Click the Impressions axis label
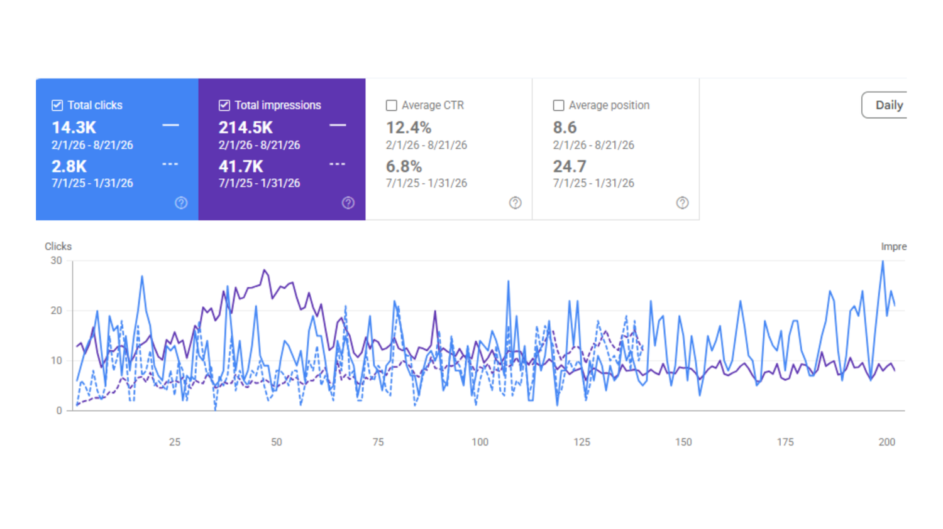Viewport: 943px width, 529px height. [893, 247]
